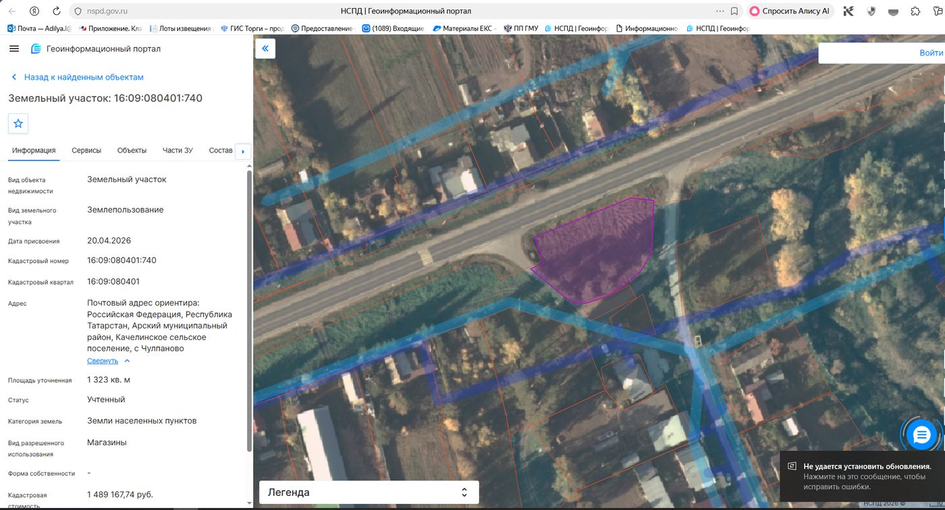Collapse the side panel with double-chevron icon
This screenshot has height=510, width=945.
[265, 49]
